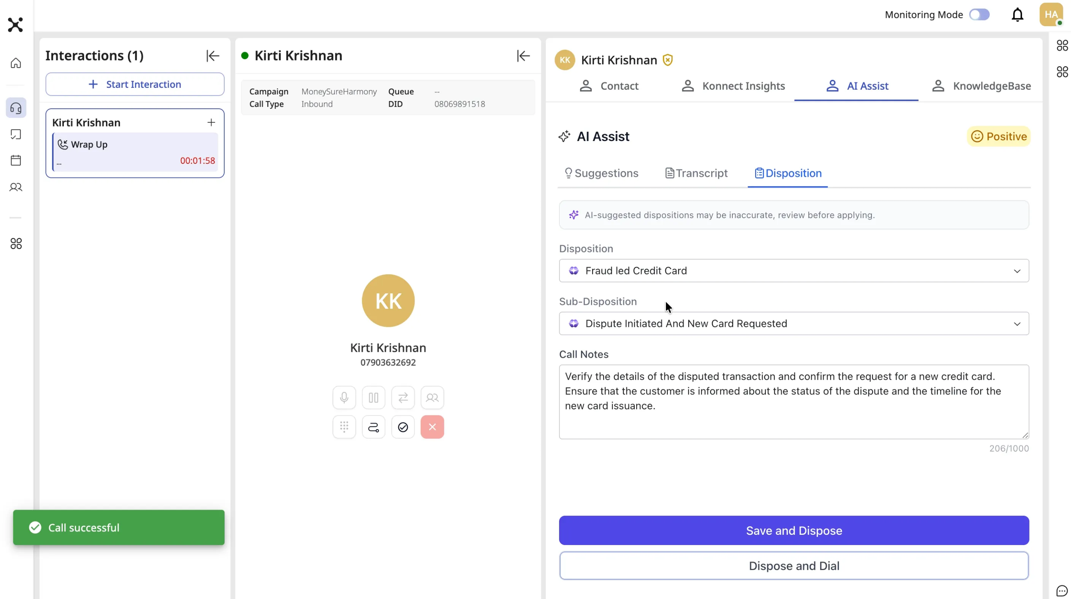Open the headset interactions icon in sidebar
This screenshot has width=1071, height=599.
(x=16, y=108)
